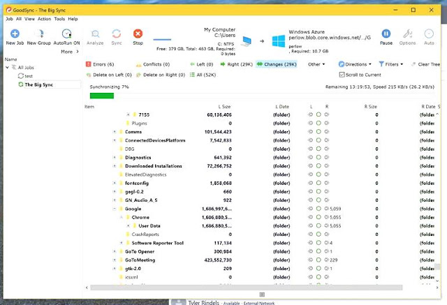Click the My Computer left-side icon
The image size is (447, 305).
(x=247, y=41)
